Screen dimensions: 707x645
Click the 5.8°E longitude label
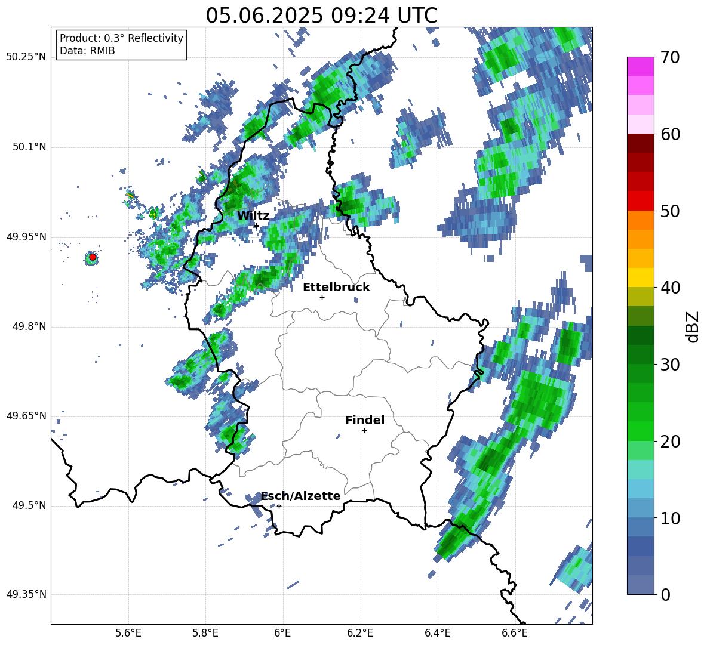click(x=205, y=634)
